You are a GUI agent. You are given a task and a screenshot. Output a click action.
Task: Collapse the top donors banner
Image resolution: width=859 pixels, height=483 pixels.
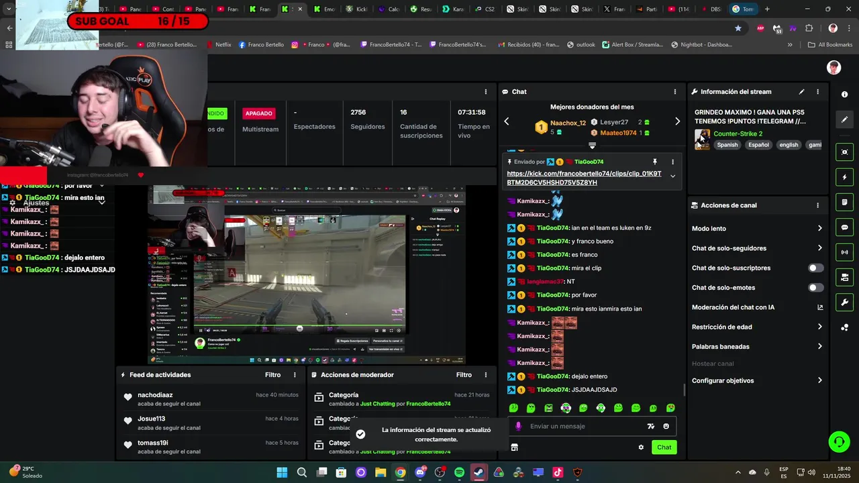592,146
